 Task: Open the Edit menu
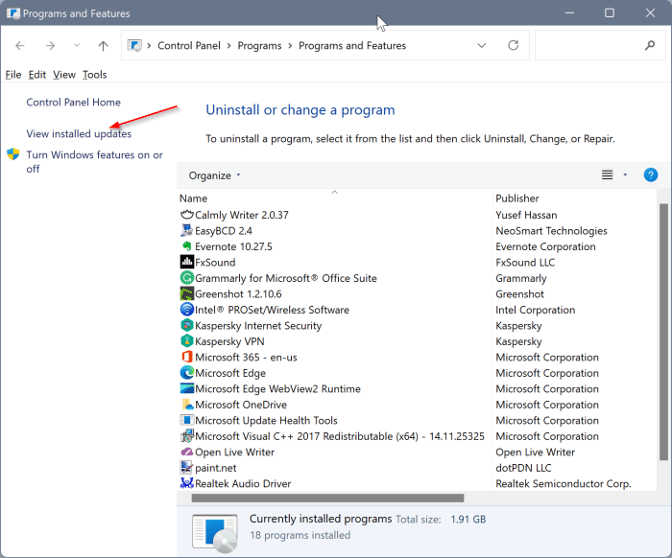pos(37,75)
